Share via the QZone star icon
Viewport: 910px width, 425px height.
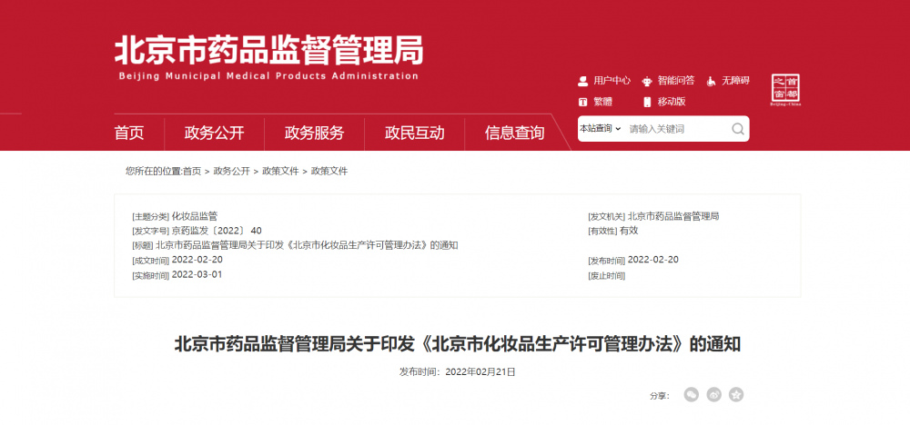[736, 395]
